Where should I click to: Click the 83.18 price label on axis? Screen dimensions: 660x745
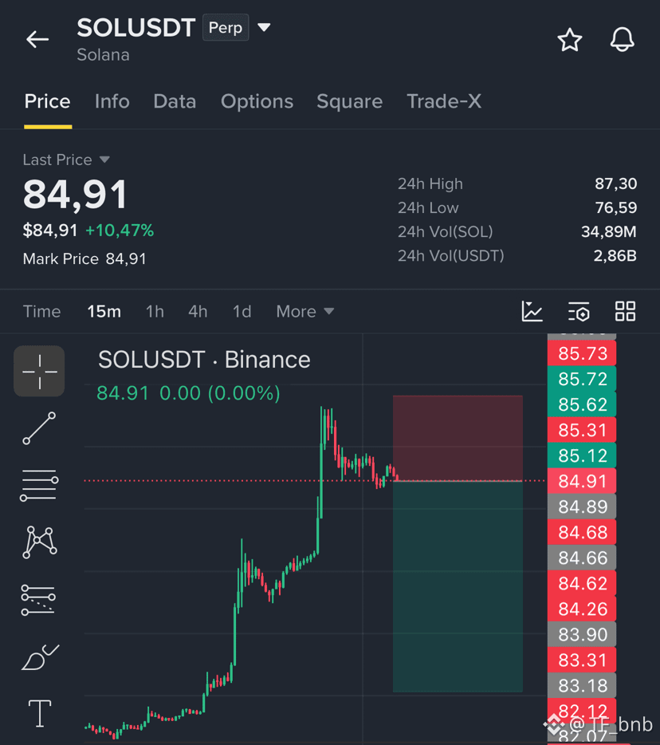tap(582, 686)
